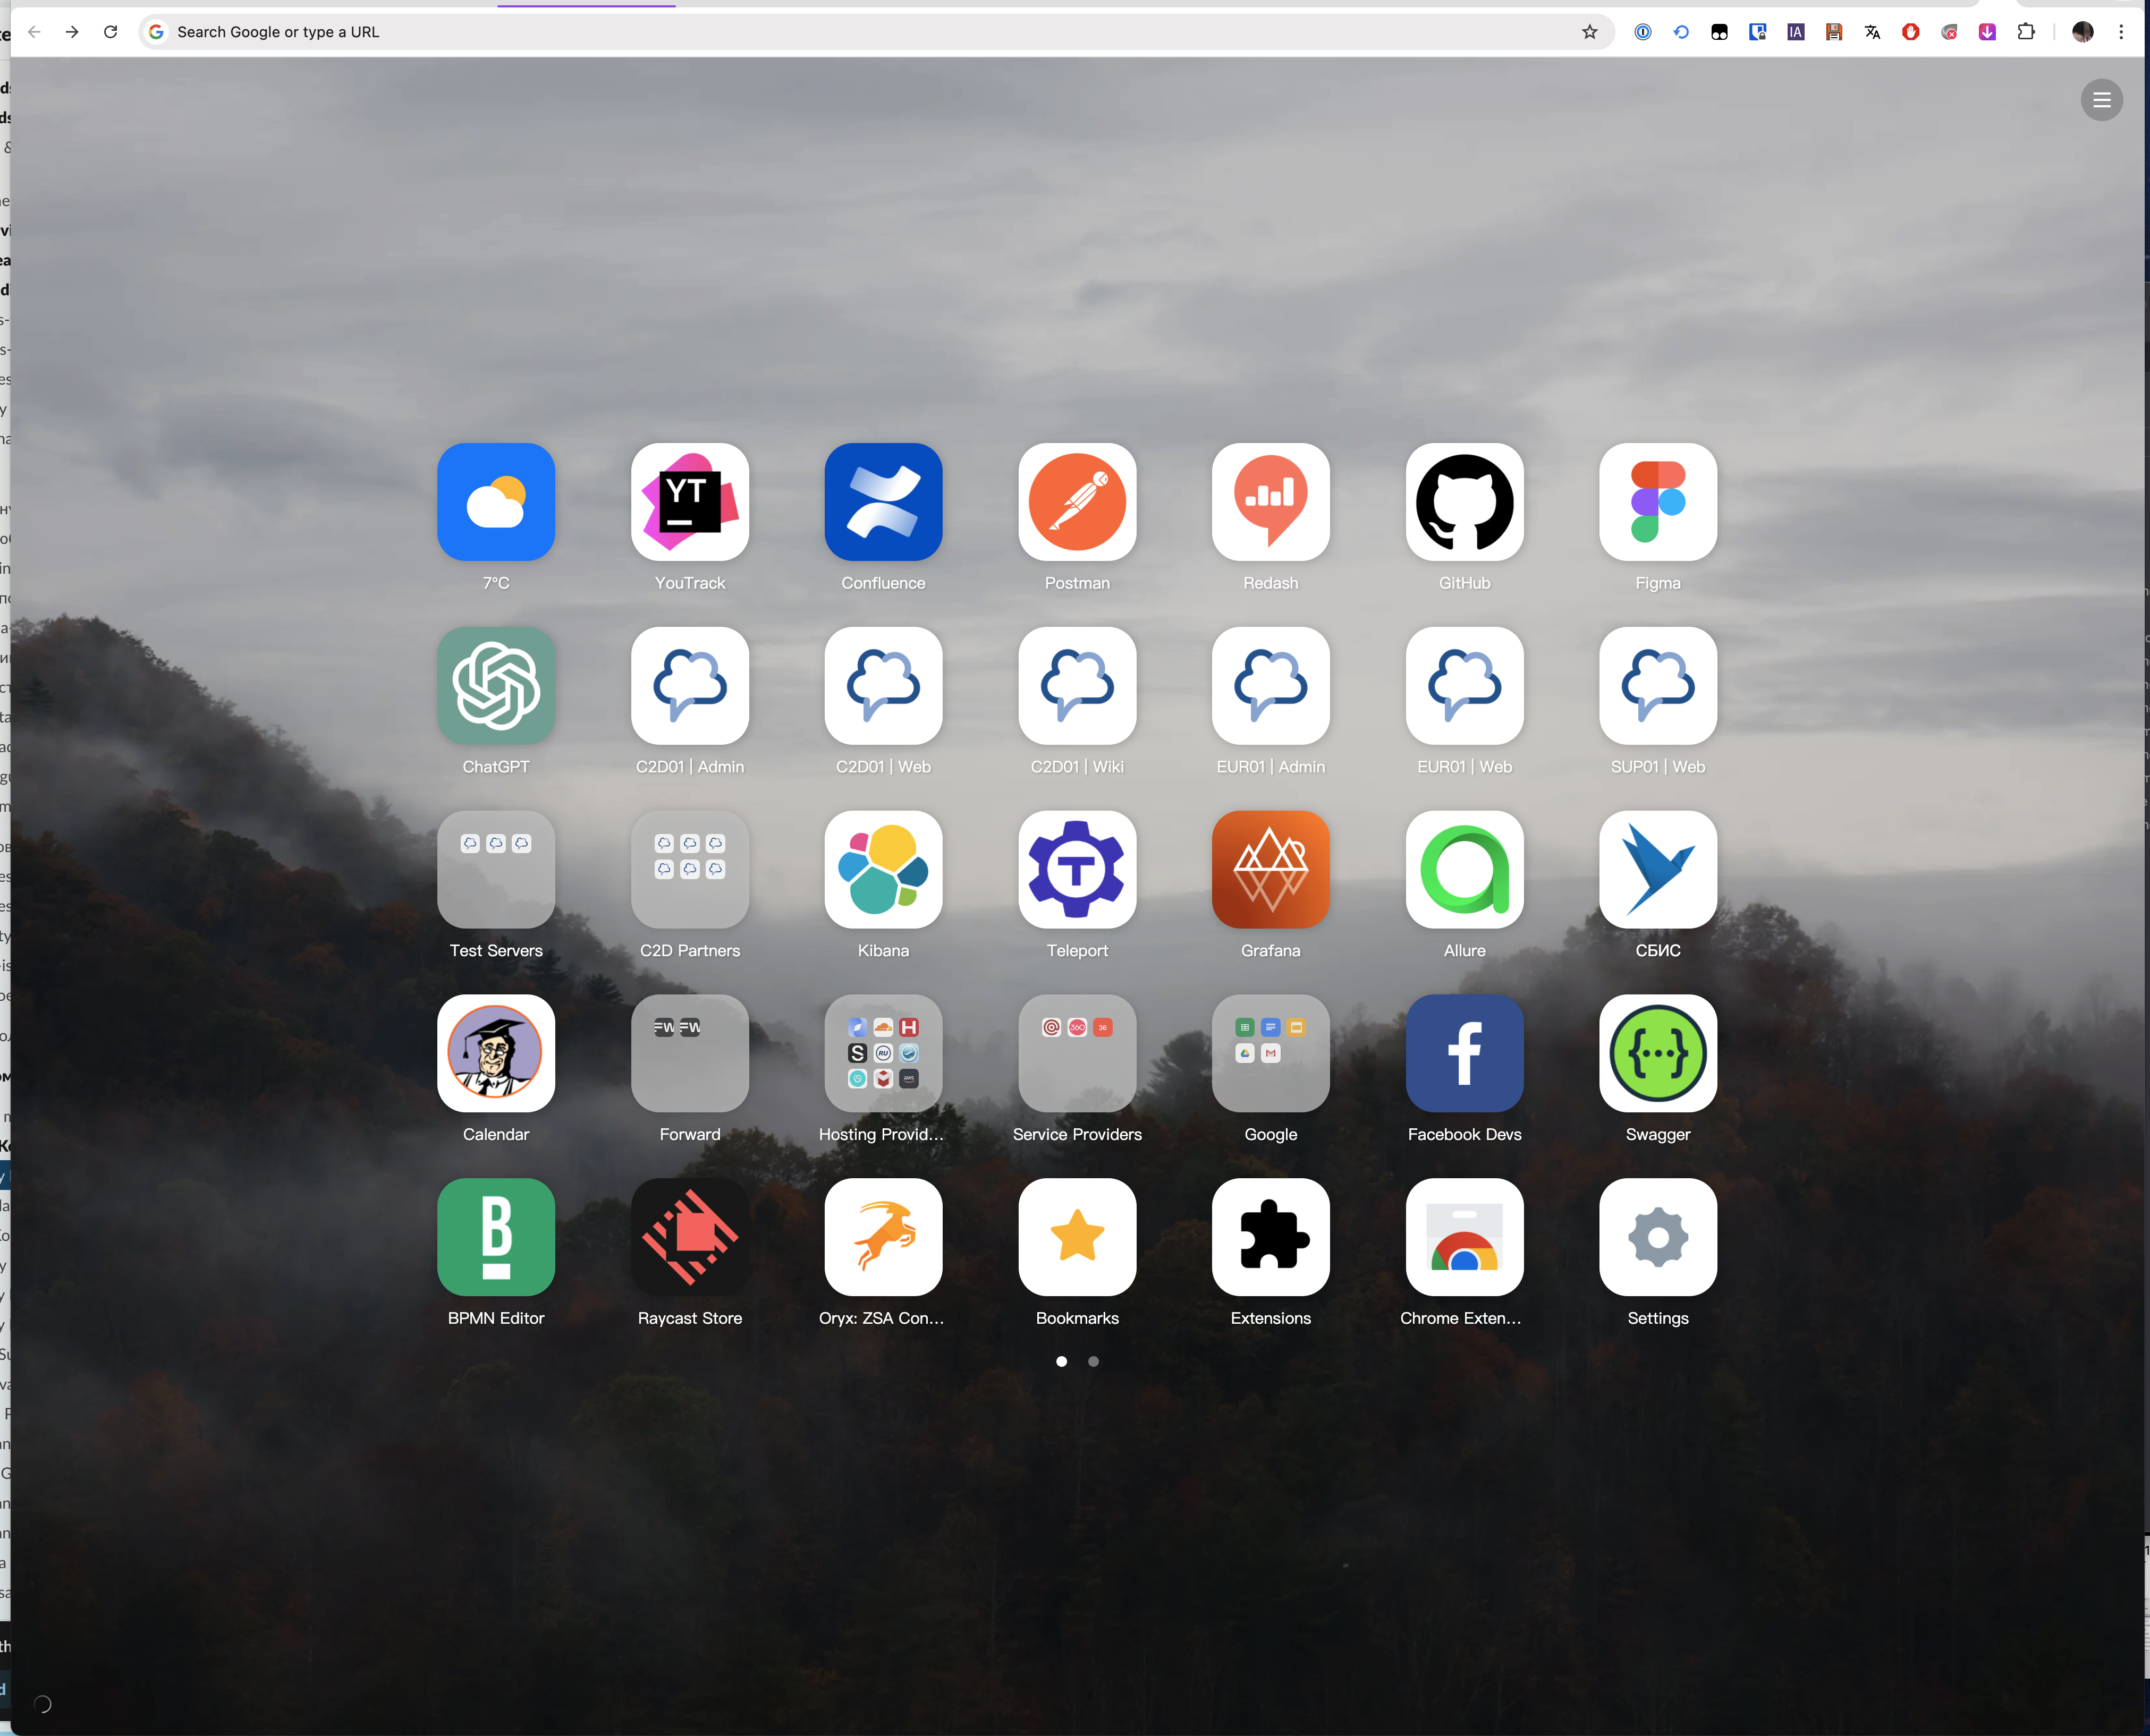Open the Settings tile
2150x1736 pixels.
pos(1658,1237)
